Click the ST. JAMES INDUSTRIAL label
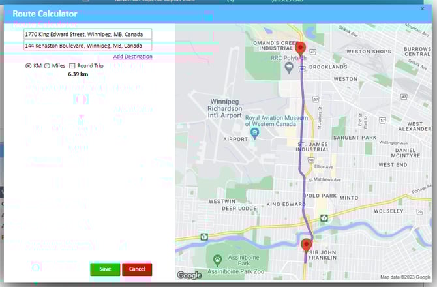The width and height of the screenshot is (437, 287). point(312,147)
